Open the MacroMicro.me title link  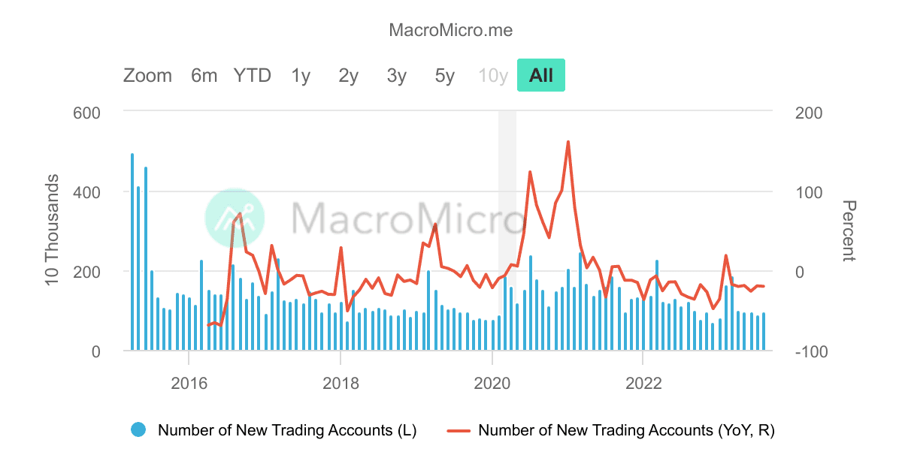pos(451,30)
